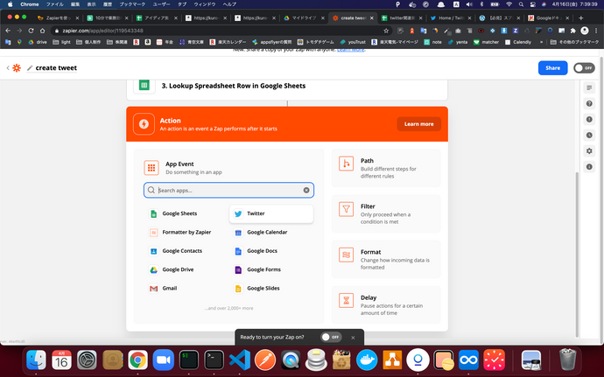Click the Zap name 'create tweet'

[56, 68]
